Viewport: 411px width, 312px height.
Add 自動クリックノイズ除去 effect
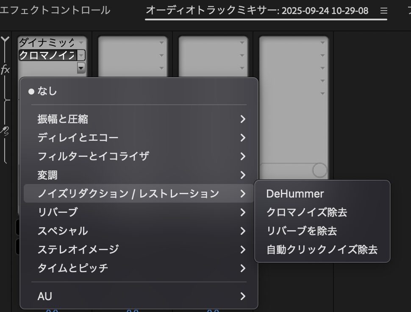tap(322, 250)
